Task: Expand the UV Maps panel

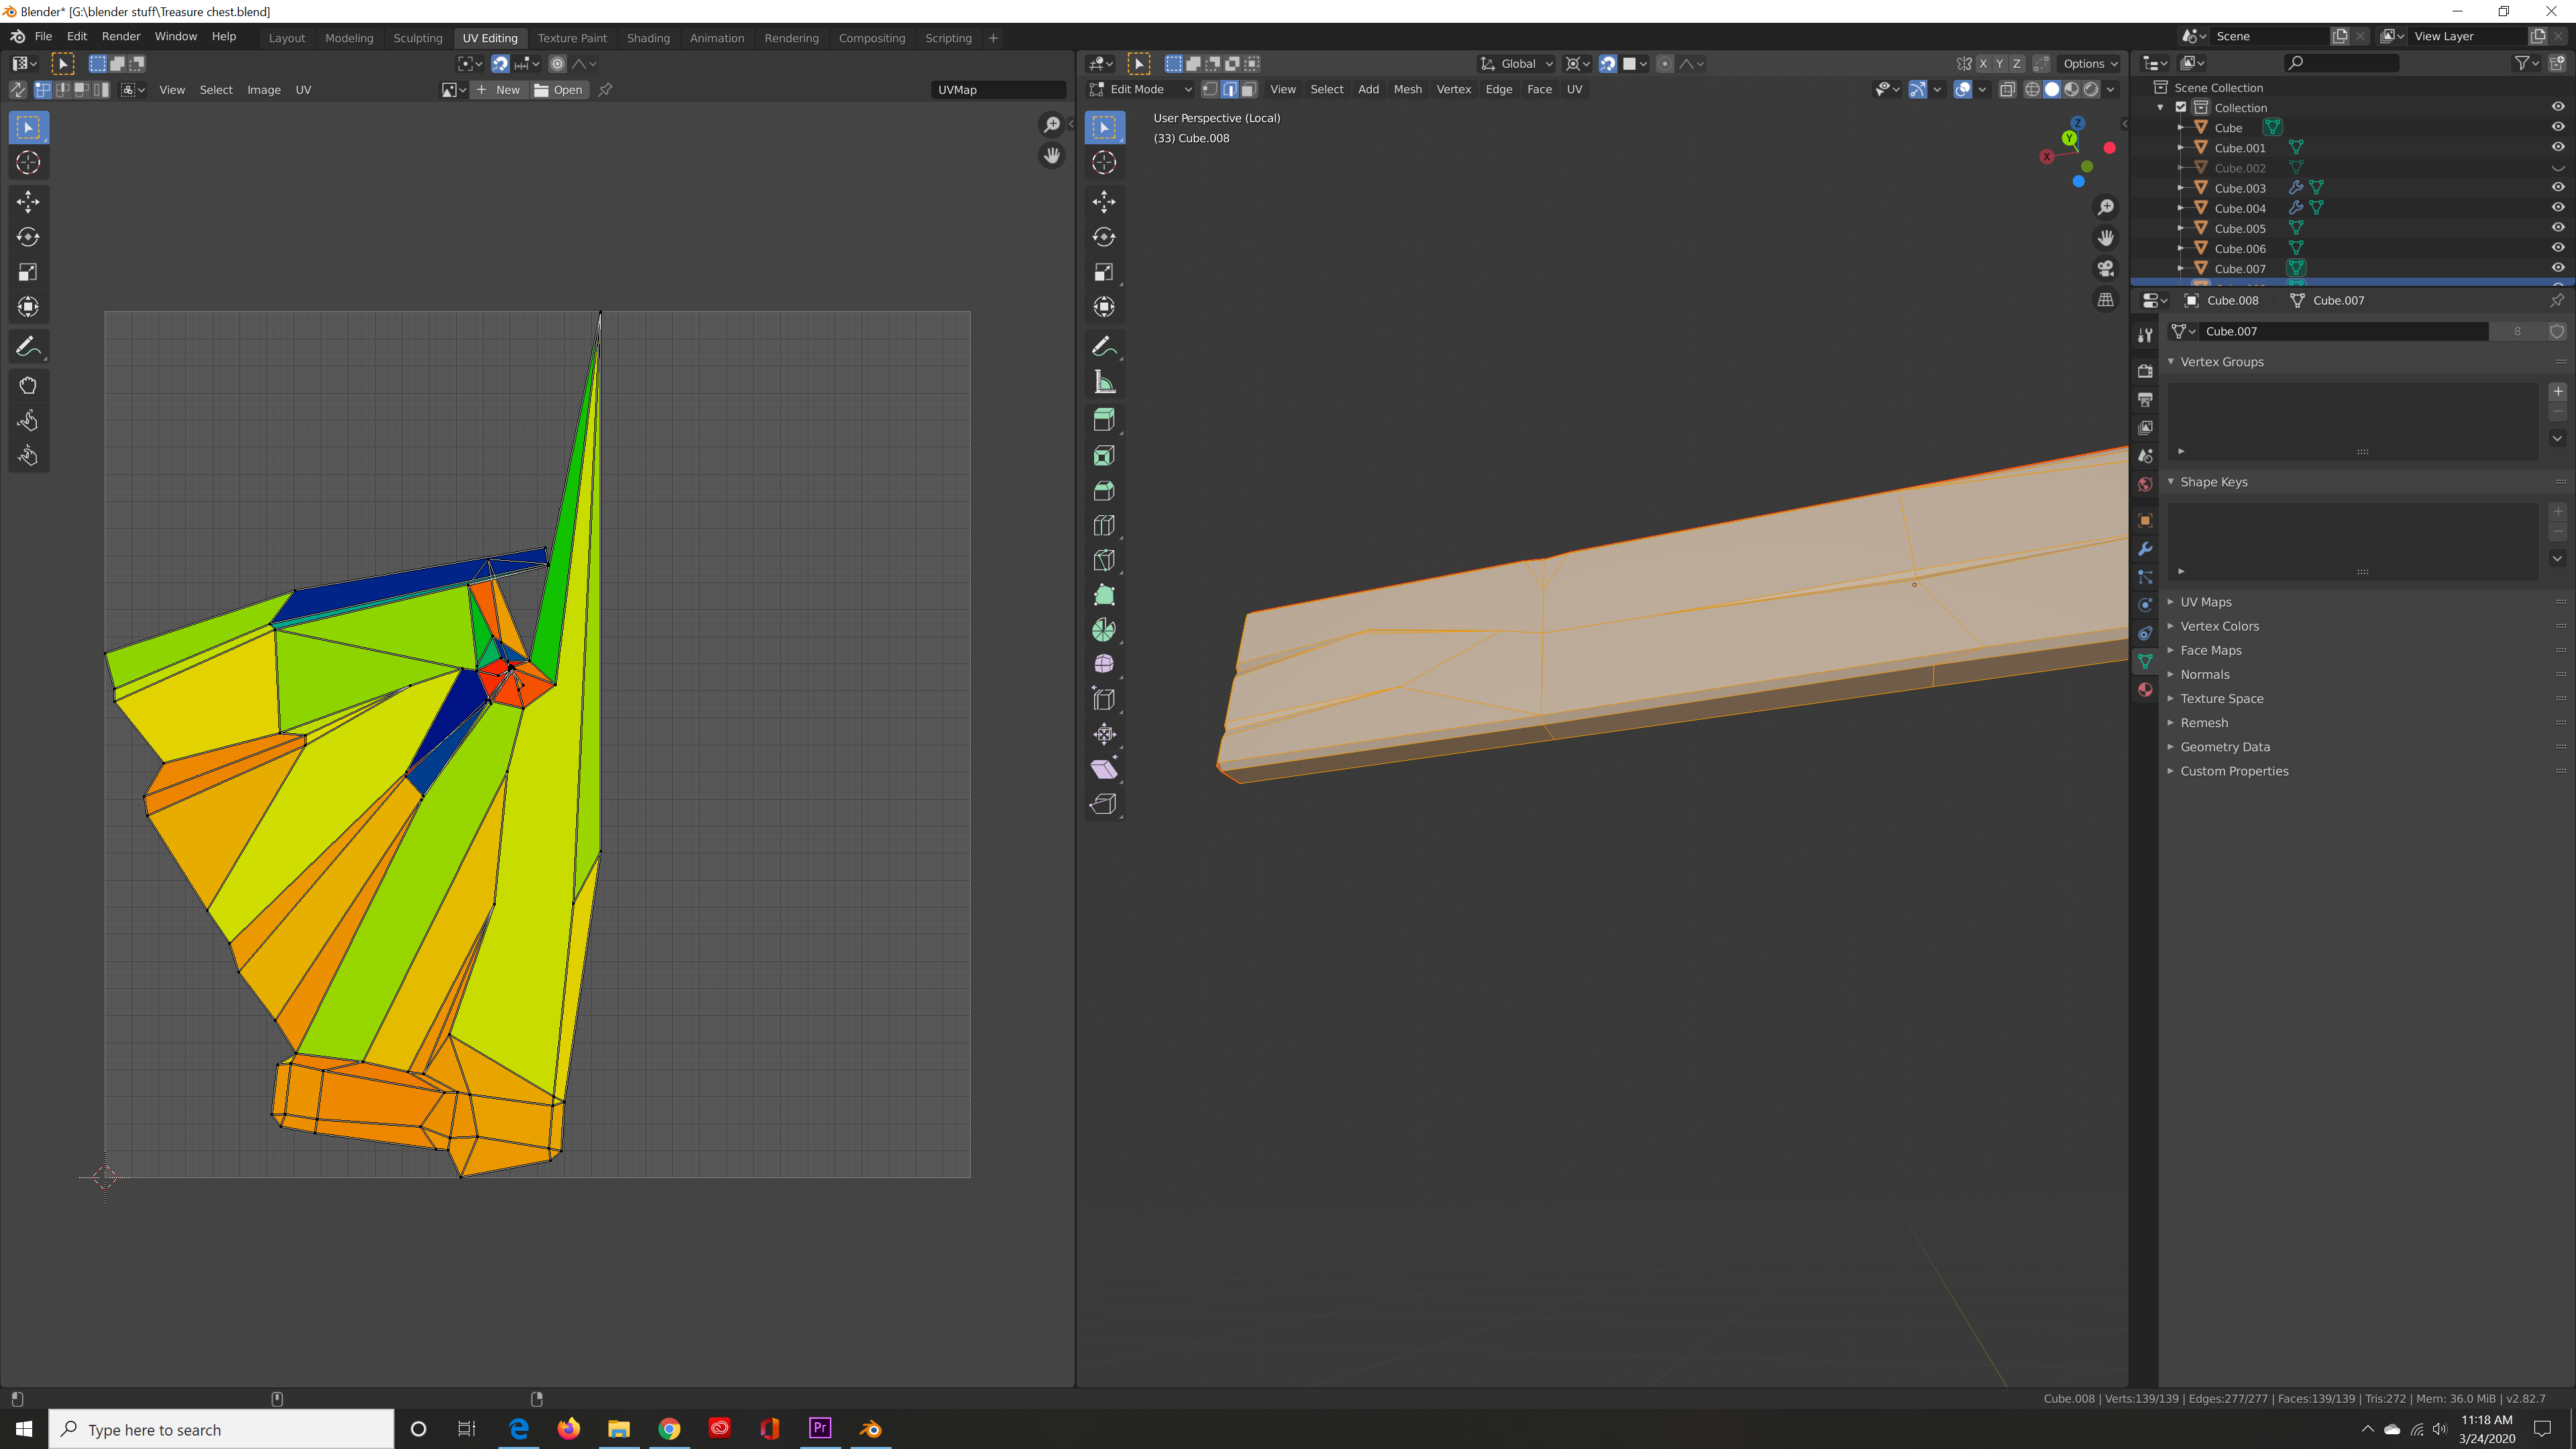Action: pyautogui.click(x=2205, y=602)
